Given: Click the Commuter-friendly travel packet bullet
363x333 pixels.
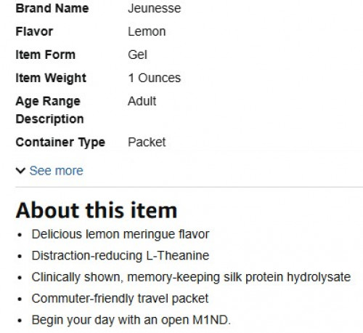Looking at the screenshot, I should [x=120, y=299].
